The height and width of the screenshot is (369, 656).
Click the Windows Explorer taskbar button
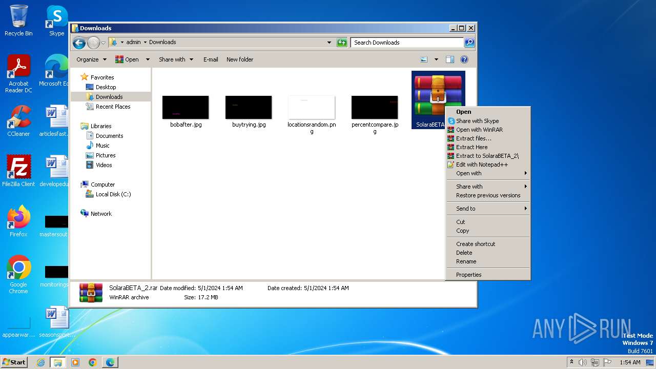tap(57, 362)
